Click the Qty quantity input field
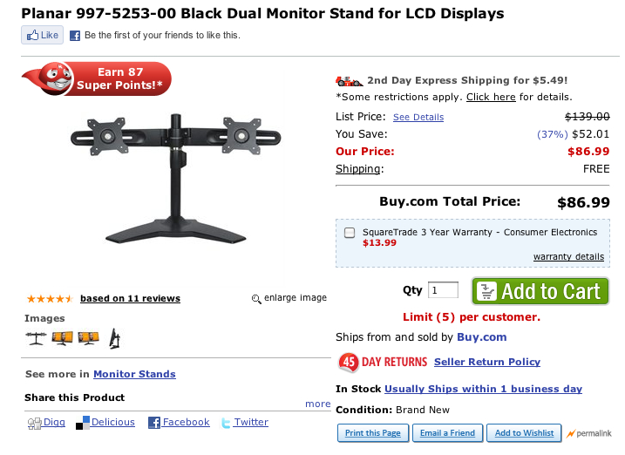 click(444, 290)
